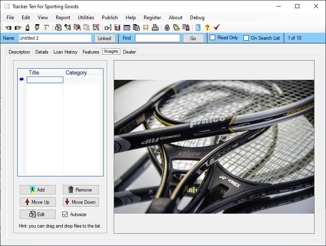Click the hand-writing-on-document edit record icon

pyautogui.click(x=58, y=27)
